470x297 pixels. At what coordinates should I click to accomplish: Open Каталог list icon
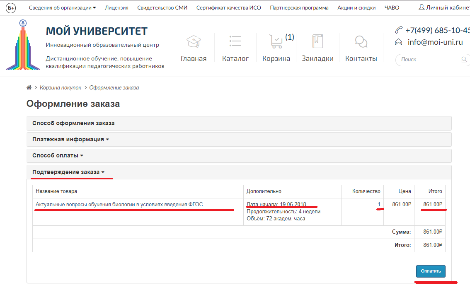point(235,42)
